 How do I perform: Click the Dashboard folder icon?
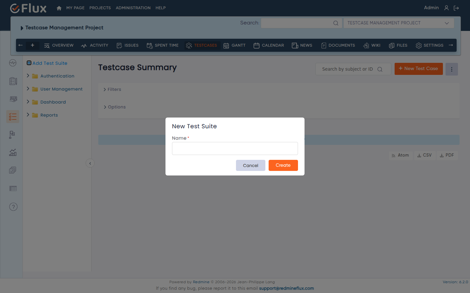pyautogui.click(x=35, y=102)
